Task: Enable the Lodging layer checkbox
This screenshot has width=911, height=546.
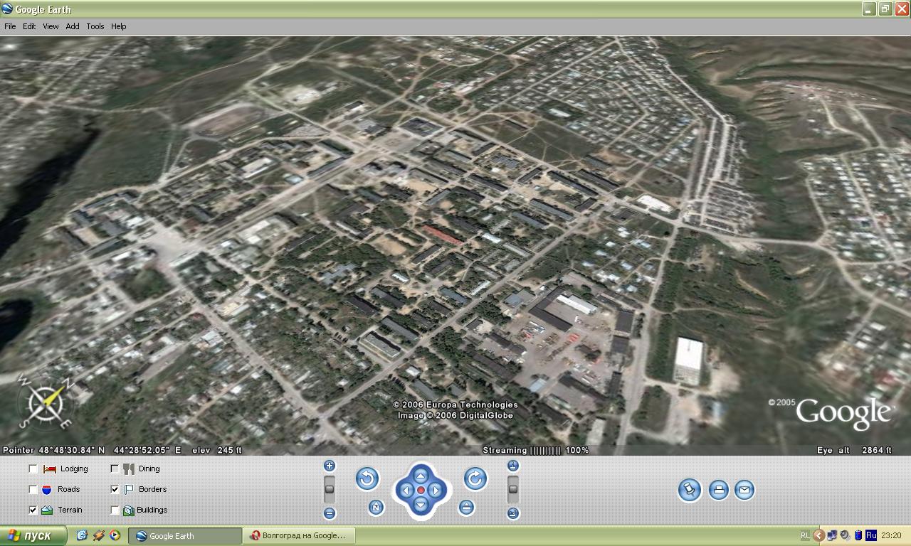Action: 33,469
